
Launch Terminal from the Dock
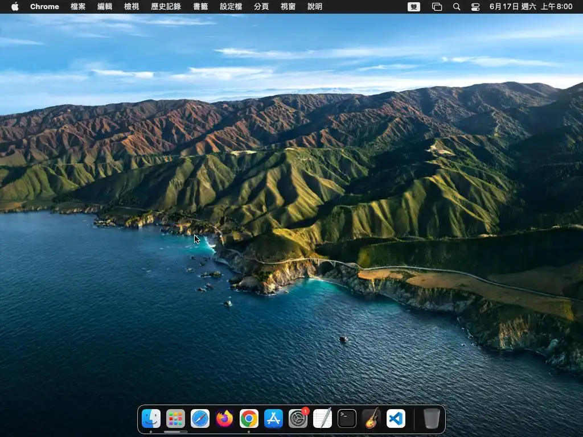tap(347, 418)
